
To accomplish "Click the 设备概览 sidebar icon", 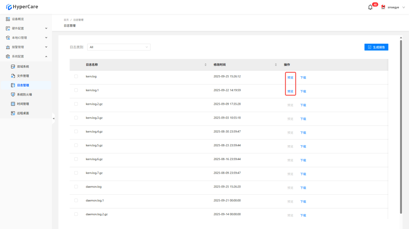I will coord(8,19).
